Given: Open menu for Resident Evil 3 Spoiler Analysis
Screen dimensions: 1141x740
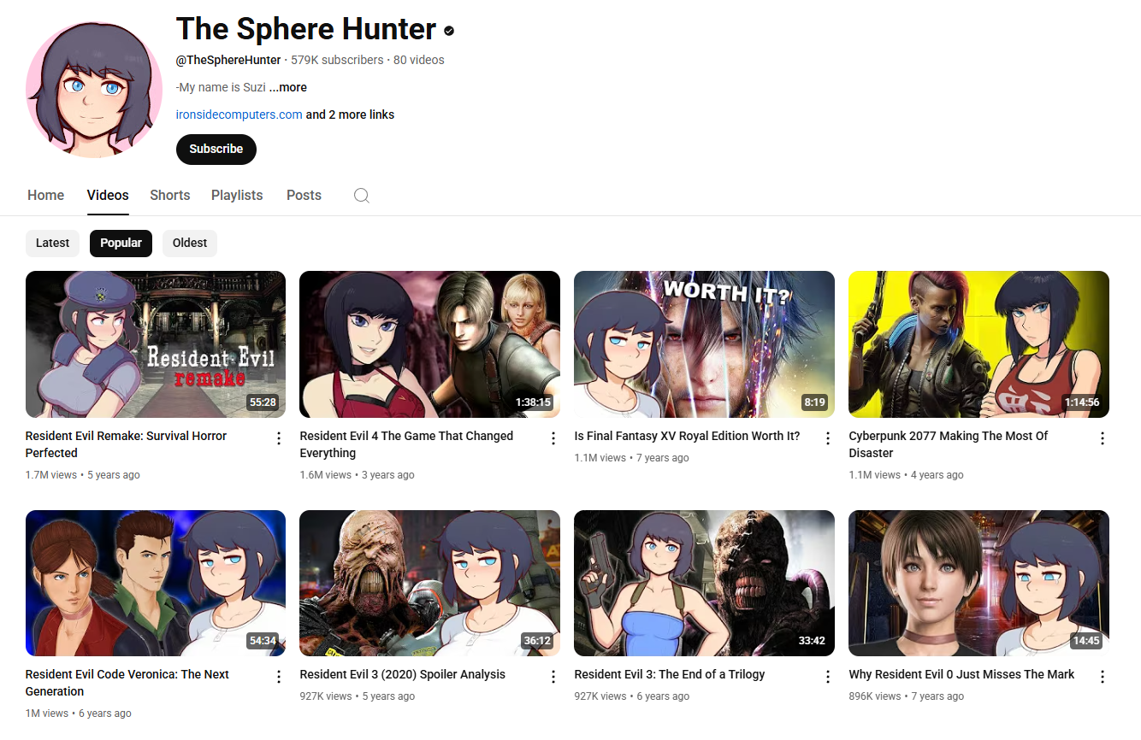Looking at the screenshot, I should [x=553, y=677].
